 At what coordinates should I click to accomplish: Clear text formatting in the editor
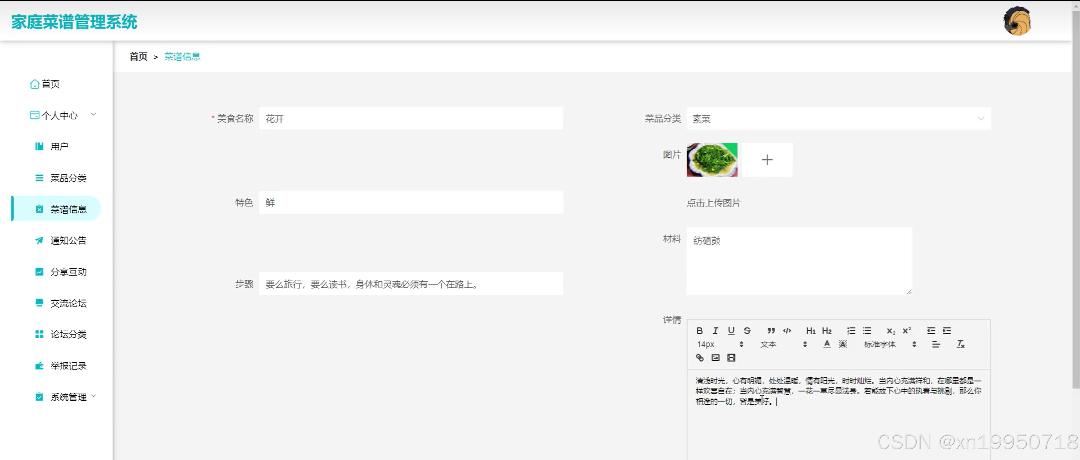[x=961, y=344]
